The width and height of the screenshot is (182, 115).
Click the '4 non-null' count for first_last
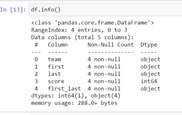coord(104,89)
